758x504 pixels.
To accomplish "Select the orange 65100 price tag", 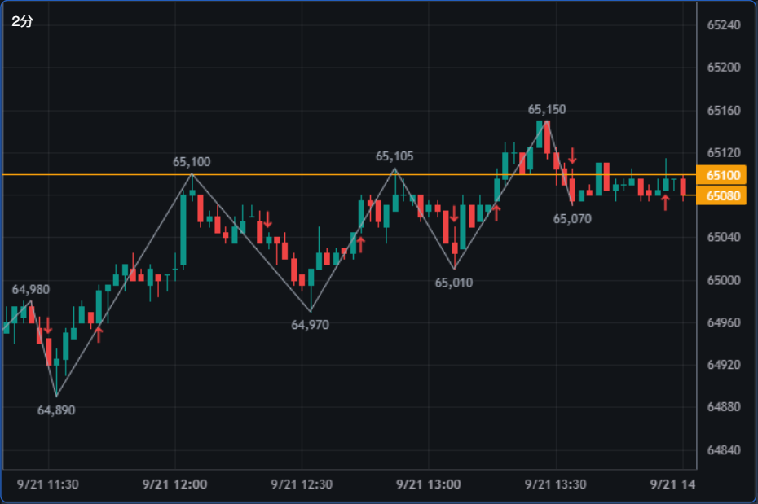I will 721,175.
